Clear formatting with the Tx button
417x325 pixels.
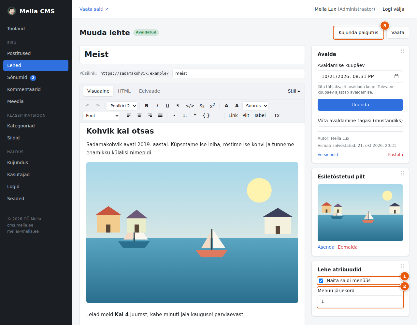pos(277,115)
